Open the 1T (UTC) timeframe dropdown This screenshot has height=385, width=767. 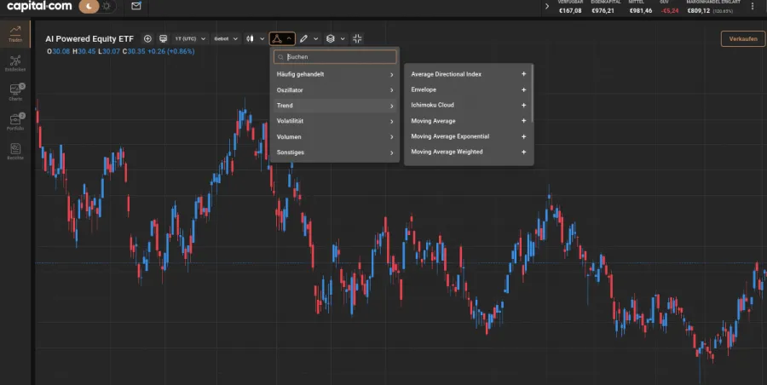click(x=190, y=38)
